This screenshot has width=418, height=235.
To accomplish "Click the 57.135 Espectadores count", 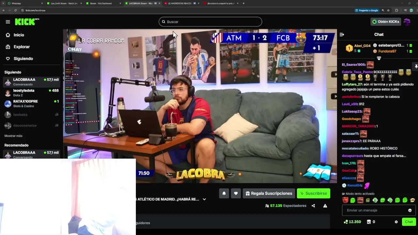I will [x=286, y=206].
